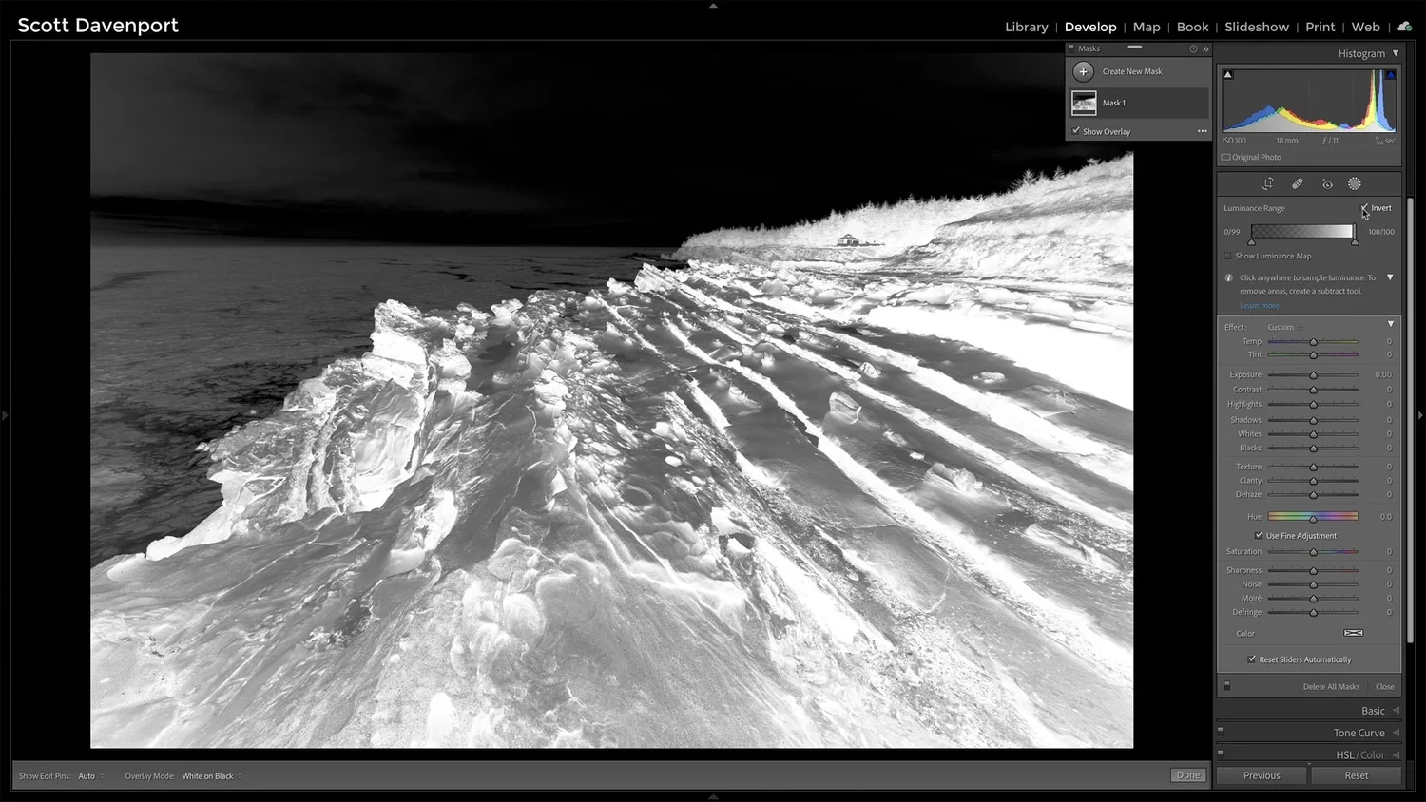Open the Masks panel help icon
This screenshot has height=802, width=1426.
1193,48
